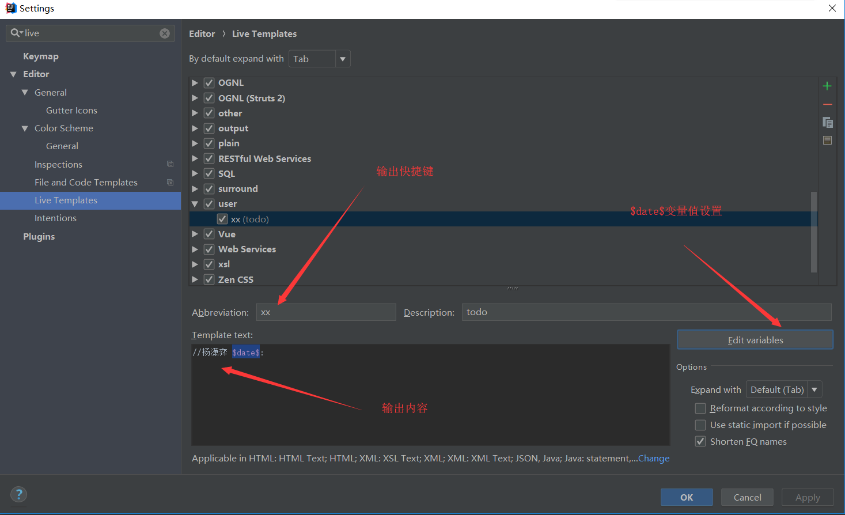
Task: Click the project-level icon beside File and Code Templates
Action: 170,182
